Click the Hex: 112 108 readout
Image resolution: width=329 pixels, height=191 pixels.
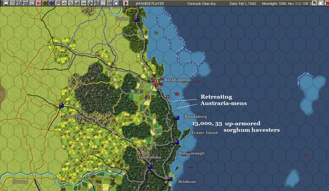pos(298,3)
